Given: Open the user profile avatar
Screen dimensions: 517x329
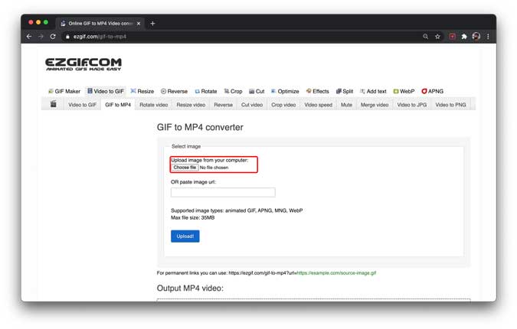Looking at the screenshot, I should tap(476, 37).
